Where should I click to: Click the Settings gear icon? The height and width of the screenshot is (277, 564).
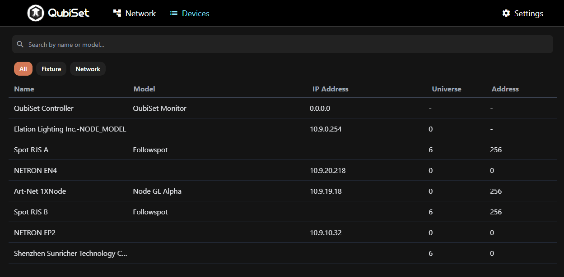(506, 14)
